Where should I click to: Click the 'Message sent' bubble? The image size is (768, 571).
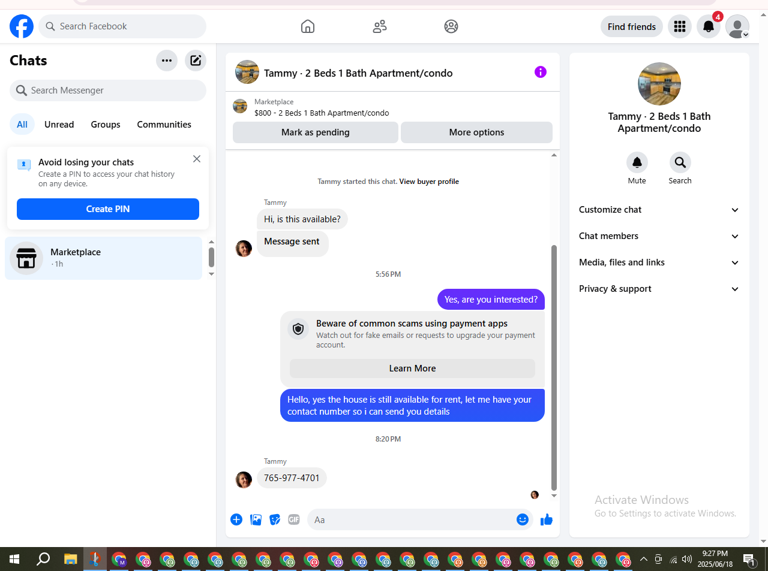(x=292, y=243)
